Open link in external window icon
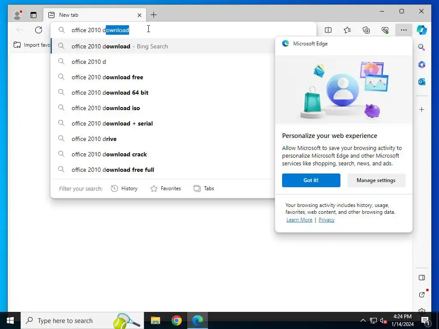This screenshot has width=439, height=329. [x=422, y=295]
